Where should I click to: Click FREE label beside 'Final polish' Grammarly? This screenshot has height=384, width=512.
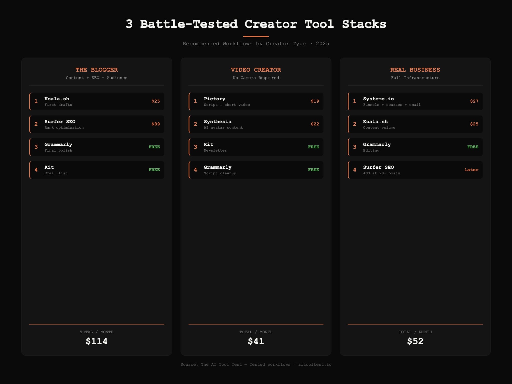pyautogui.click(x=154, y=147)
